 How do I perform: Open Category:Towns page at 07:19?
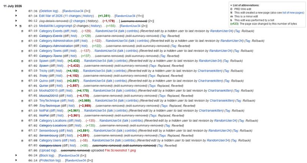[x=50, y=51]
